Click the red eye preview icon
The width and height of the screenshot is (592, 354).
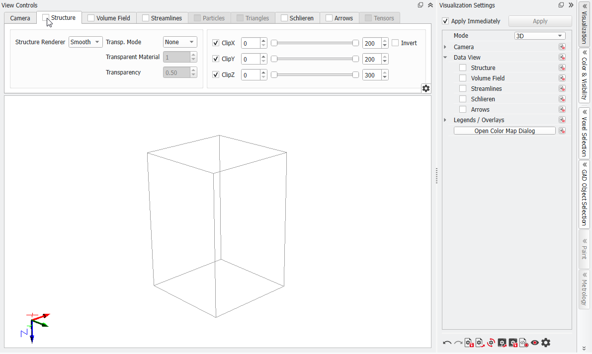tap(535, 343)
